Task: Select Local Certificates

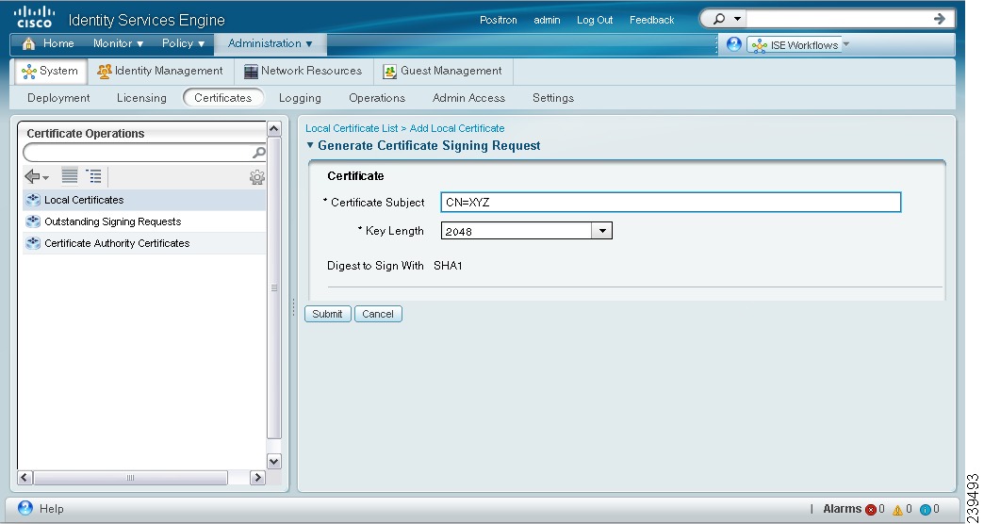Action: point(144,200)
